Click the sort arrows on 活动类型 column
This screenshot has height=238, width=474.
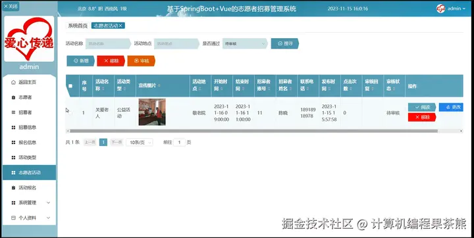124,89
